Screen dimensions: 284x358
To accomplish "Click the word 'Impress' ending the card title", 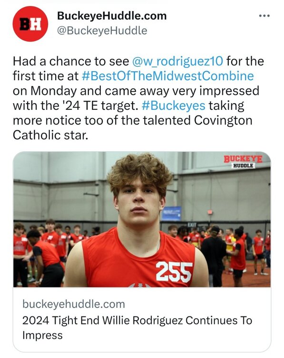I will point(42,336).
